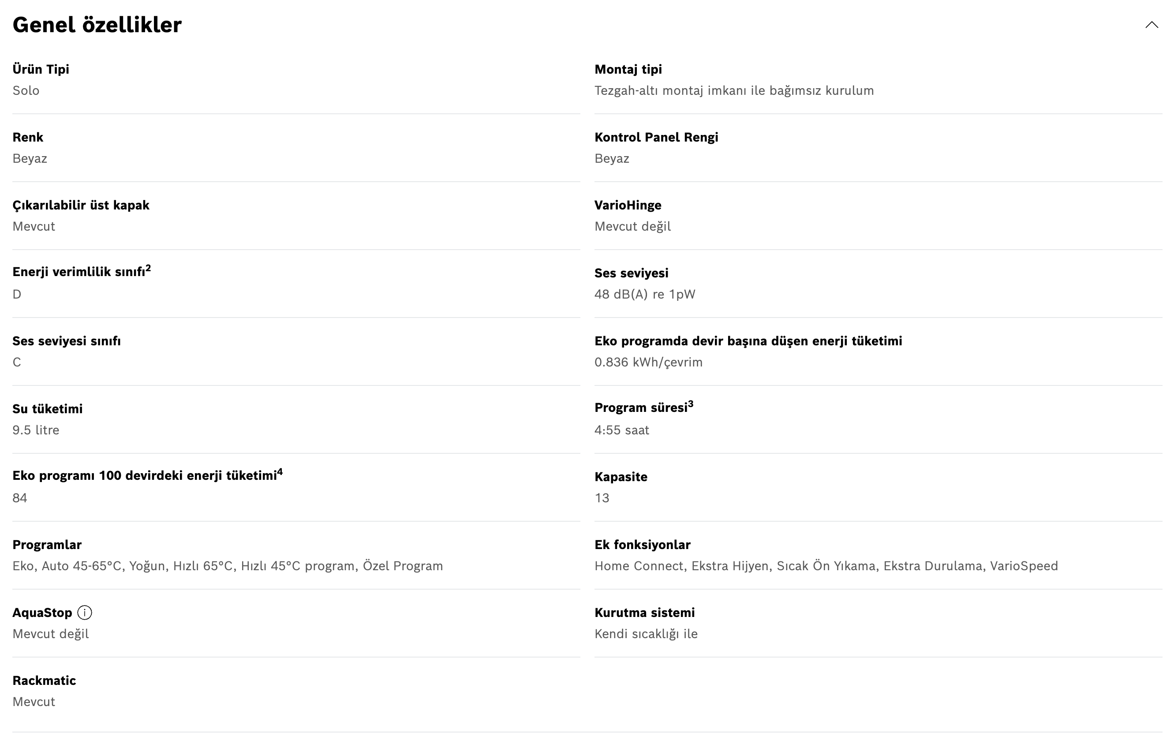Click the Kontrol Panel Rengi label
The width and height of the screenshot is (1174, 740).
656,137
